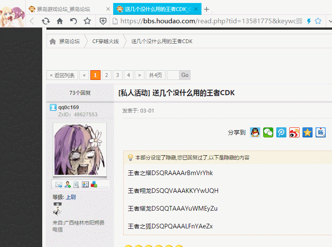Click the 送几个没什么用的王者CDK breadcrumb
Viewport: 332px width, 247px height.
(x=162, y=41)
